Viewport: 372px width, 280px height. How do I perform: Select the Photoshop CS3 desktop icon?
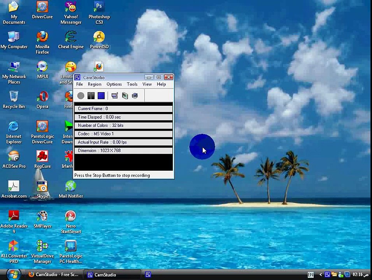point(99,12)
